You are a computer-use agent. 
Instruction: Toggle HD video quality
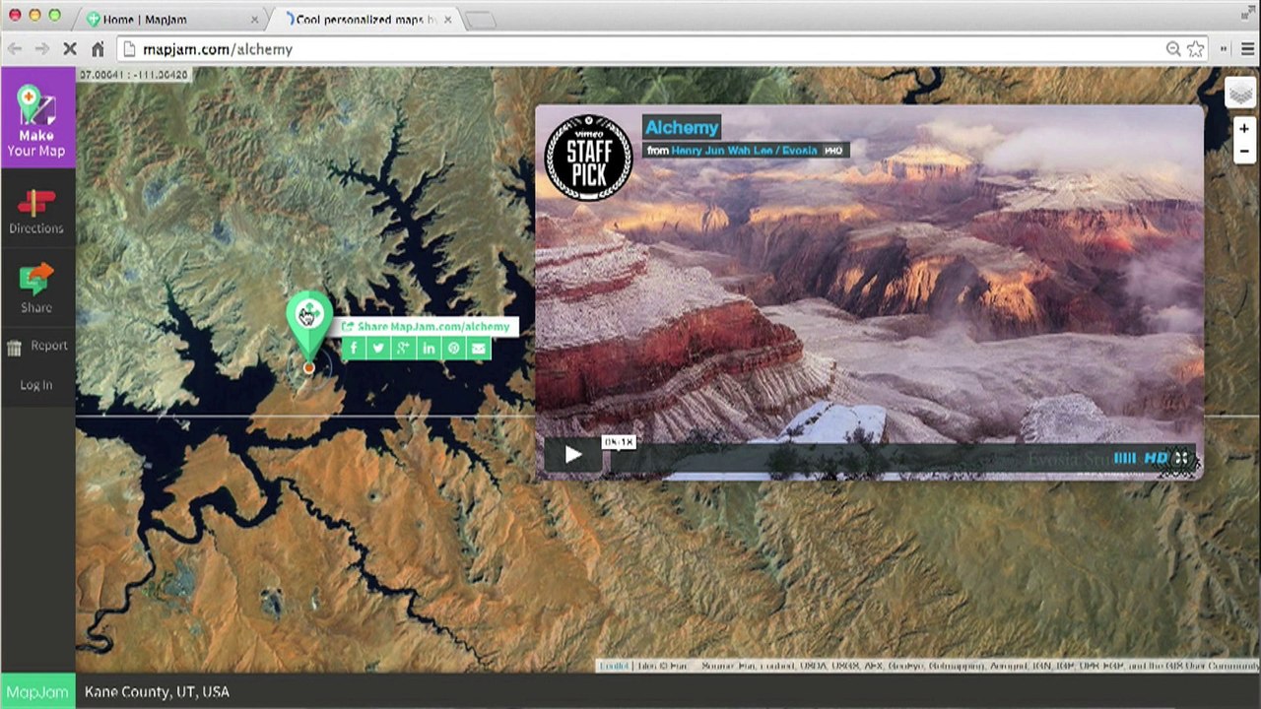click(1156, 458)
